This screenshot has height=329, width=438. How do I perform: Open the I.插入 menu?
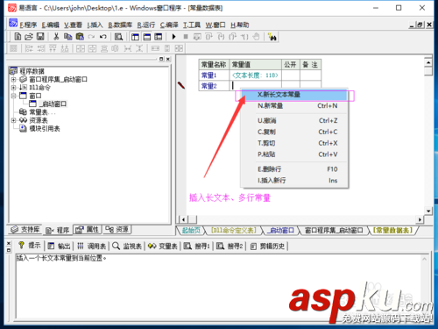(x=95, y=25)
